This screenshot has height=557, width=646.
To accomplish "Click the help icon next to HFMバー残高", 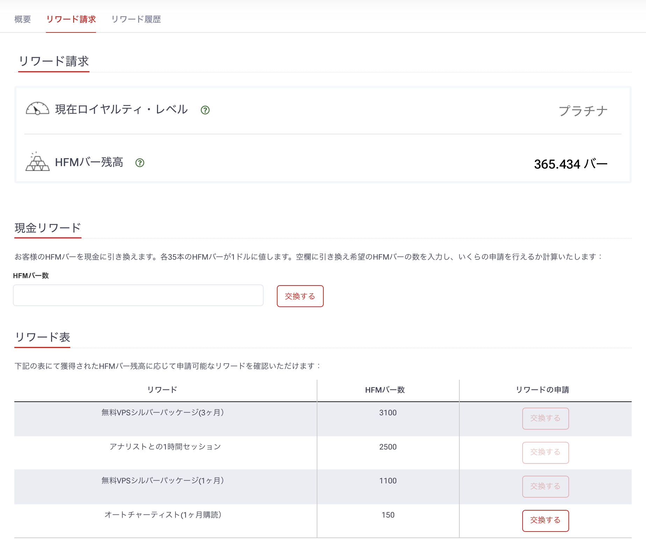I will tap(140, 163).
